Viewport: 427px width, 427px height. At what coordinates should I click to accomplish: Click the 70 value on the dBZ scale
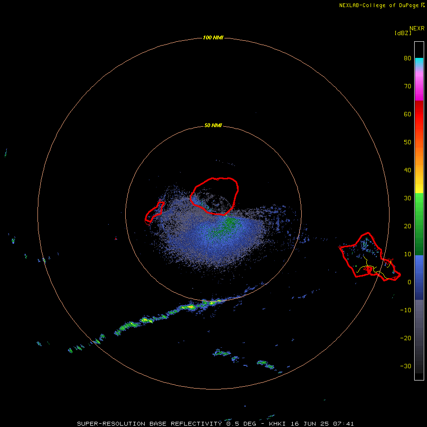(x=408, y=86)
